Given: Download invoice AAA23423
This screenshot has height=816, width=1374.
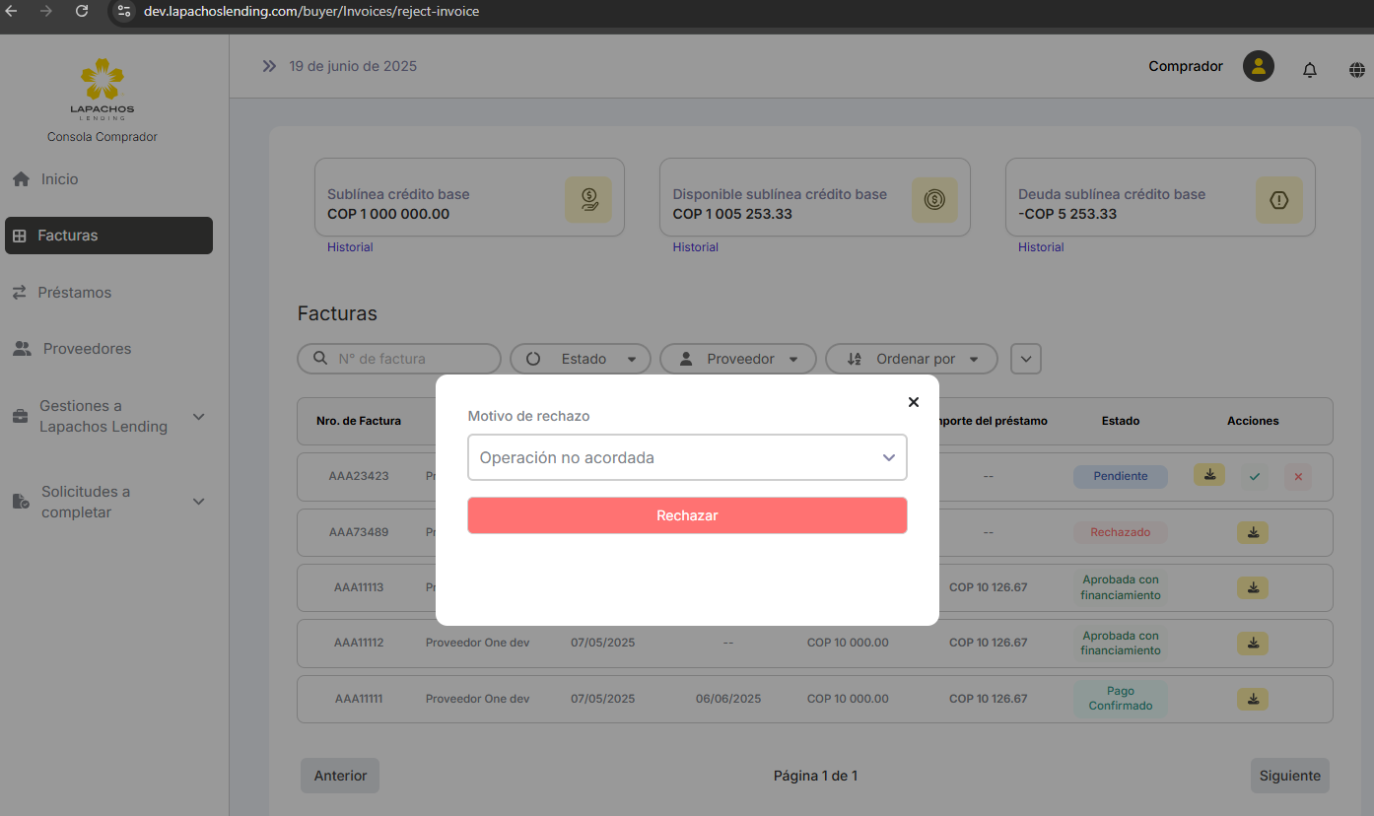Looking at the screenshot, I should pyautogui.click(x=1208, y=475).
